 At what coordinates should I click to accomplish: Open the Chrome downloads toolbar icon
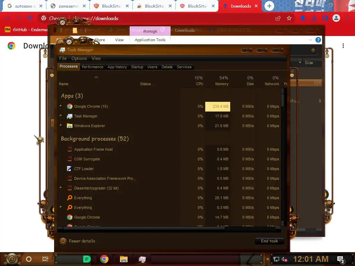click(314, 18)
